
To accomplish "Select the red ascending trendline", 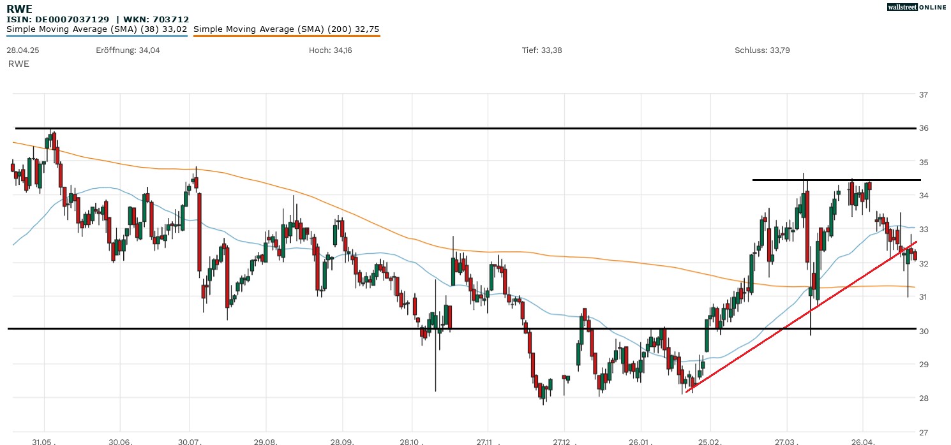I will 798,317.
